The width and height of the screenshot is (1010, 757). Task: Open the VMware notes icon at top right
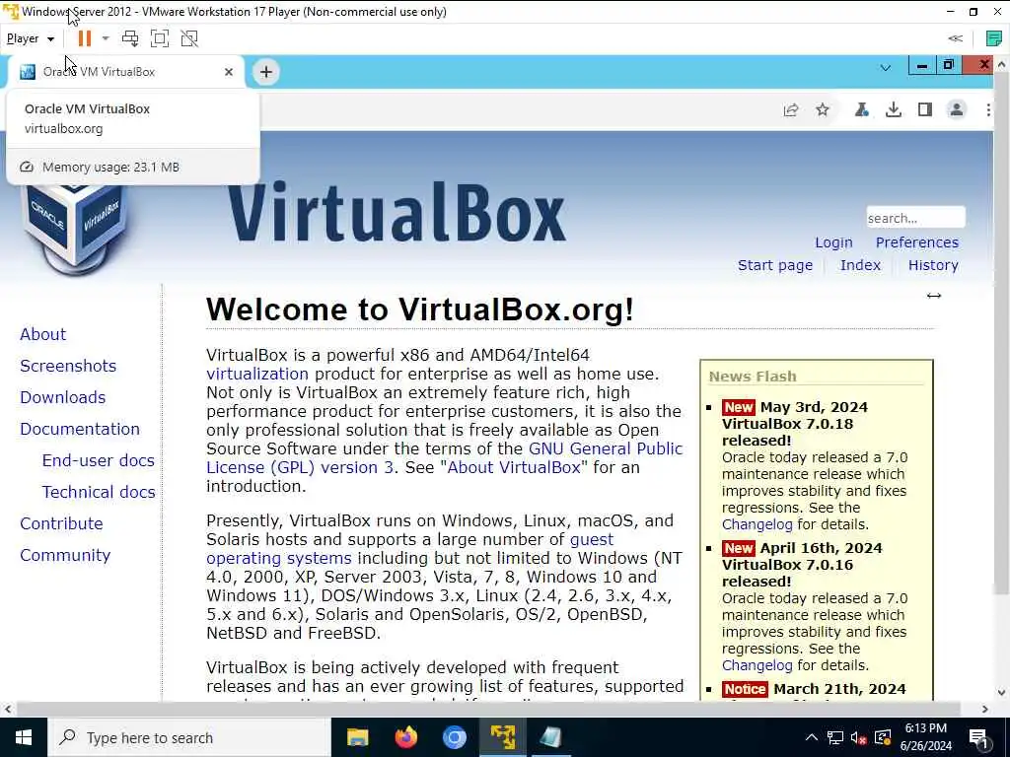click(994, 38)
